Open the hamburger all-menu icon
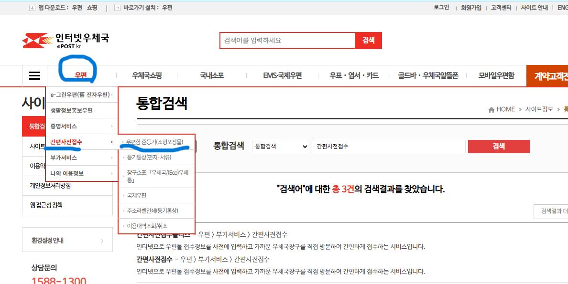The image size is (568, 284). (x=35, y=75)
